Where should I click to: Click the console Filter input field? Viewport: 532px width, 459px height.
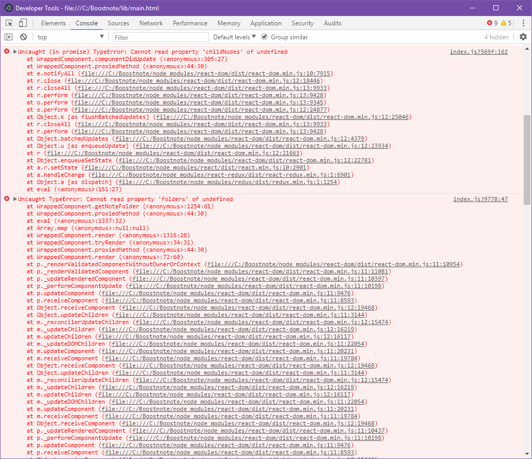(x=160, y=37)
